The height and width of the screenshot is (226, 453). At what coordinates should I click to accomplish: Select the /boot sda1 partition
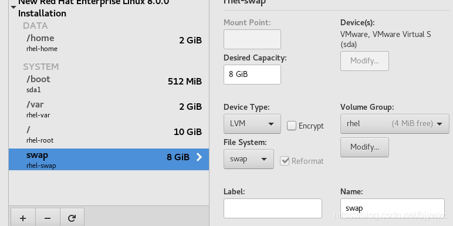pos(109,84)
